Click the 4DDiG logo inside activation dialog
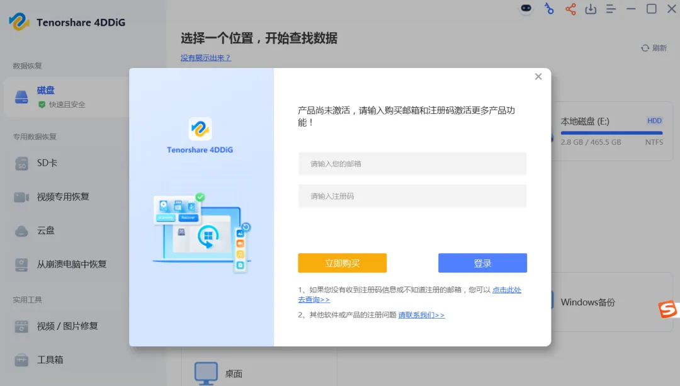The height and width of the screenshot is (386, 680). pos(200,128)
